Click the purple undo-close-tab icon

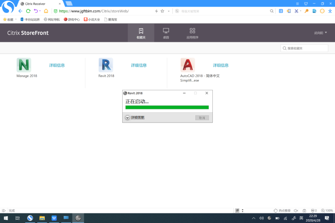36,11
